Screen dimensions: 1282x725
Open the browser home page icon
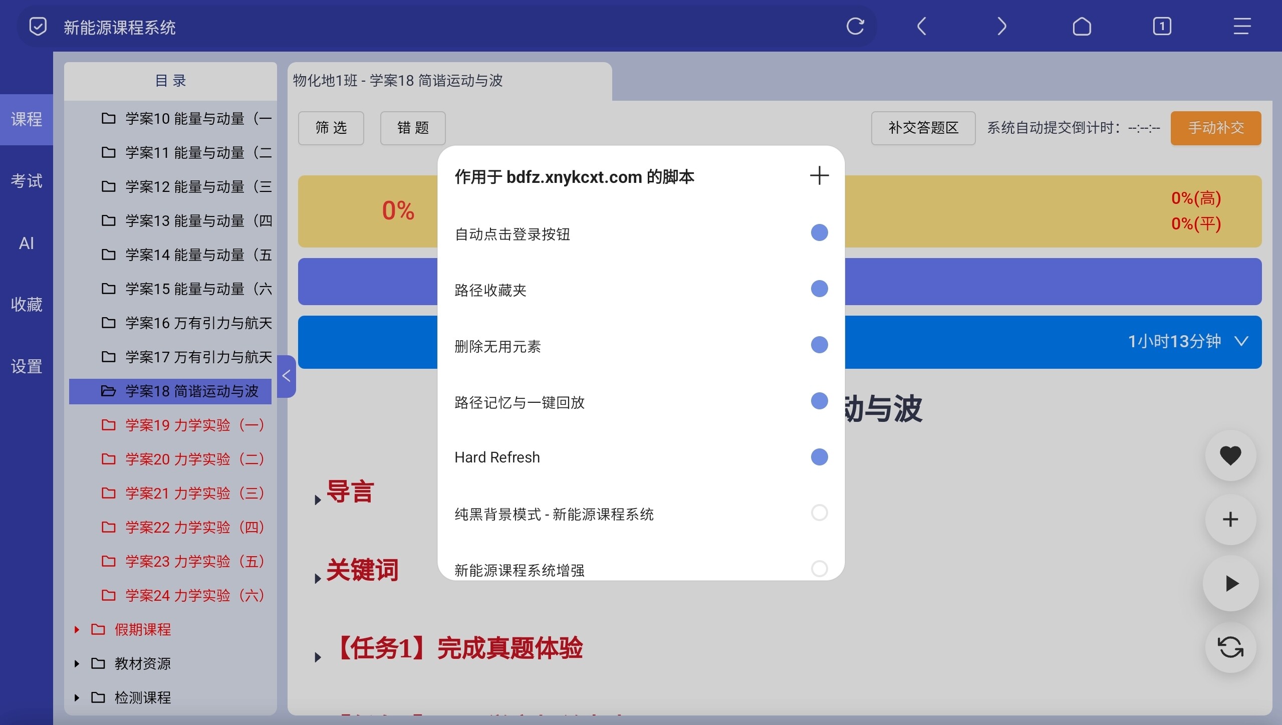pos(1082,26)
